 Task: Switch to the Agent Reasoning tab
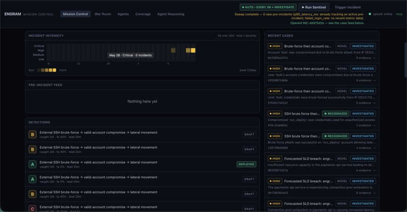pyautogui.click(x=171, y=14)
